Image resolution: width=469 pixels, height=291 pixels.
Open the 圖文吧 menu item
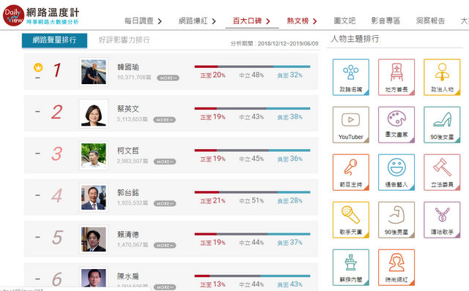click(344, 21)
